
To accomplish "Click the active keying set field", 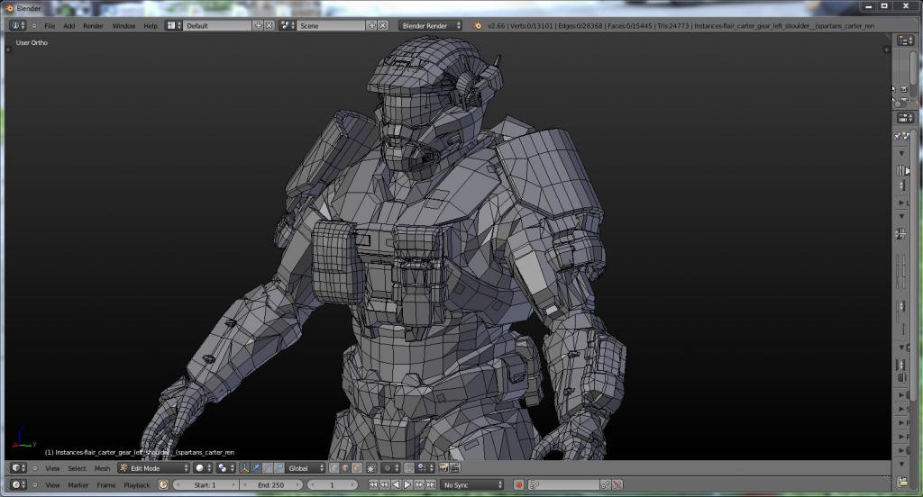I will pos(563,484).
